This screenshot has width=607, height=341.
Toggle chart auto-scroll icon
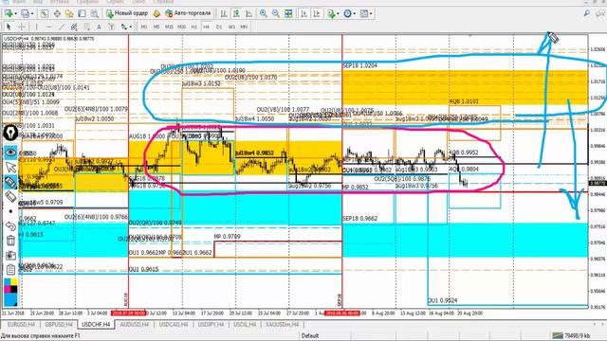[303, 13]
